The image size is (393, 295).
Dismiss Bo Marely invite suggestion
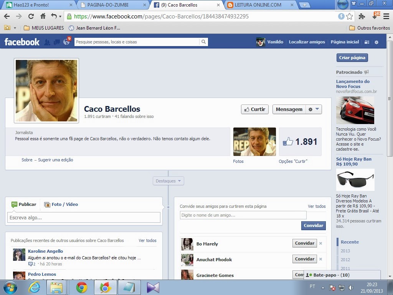[x=320, y=243]
